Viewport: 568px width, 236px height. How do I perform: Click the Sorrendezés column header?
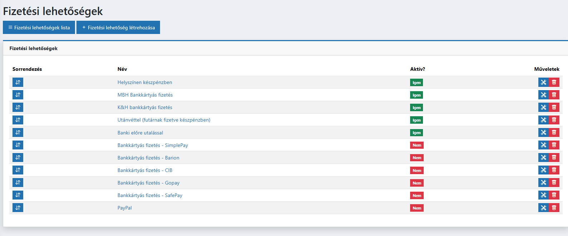(x=27, y=69)
